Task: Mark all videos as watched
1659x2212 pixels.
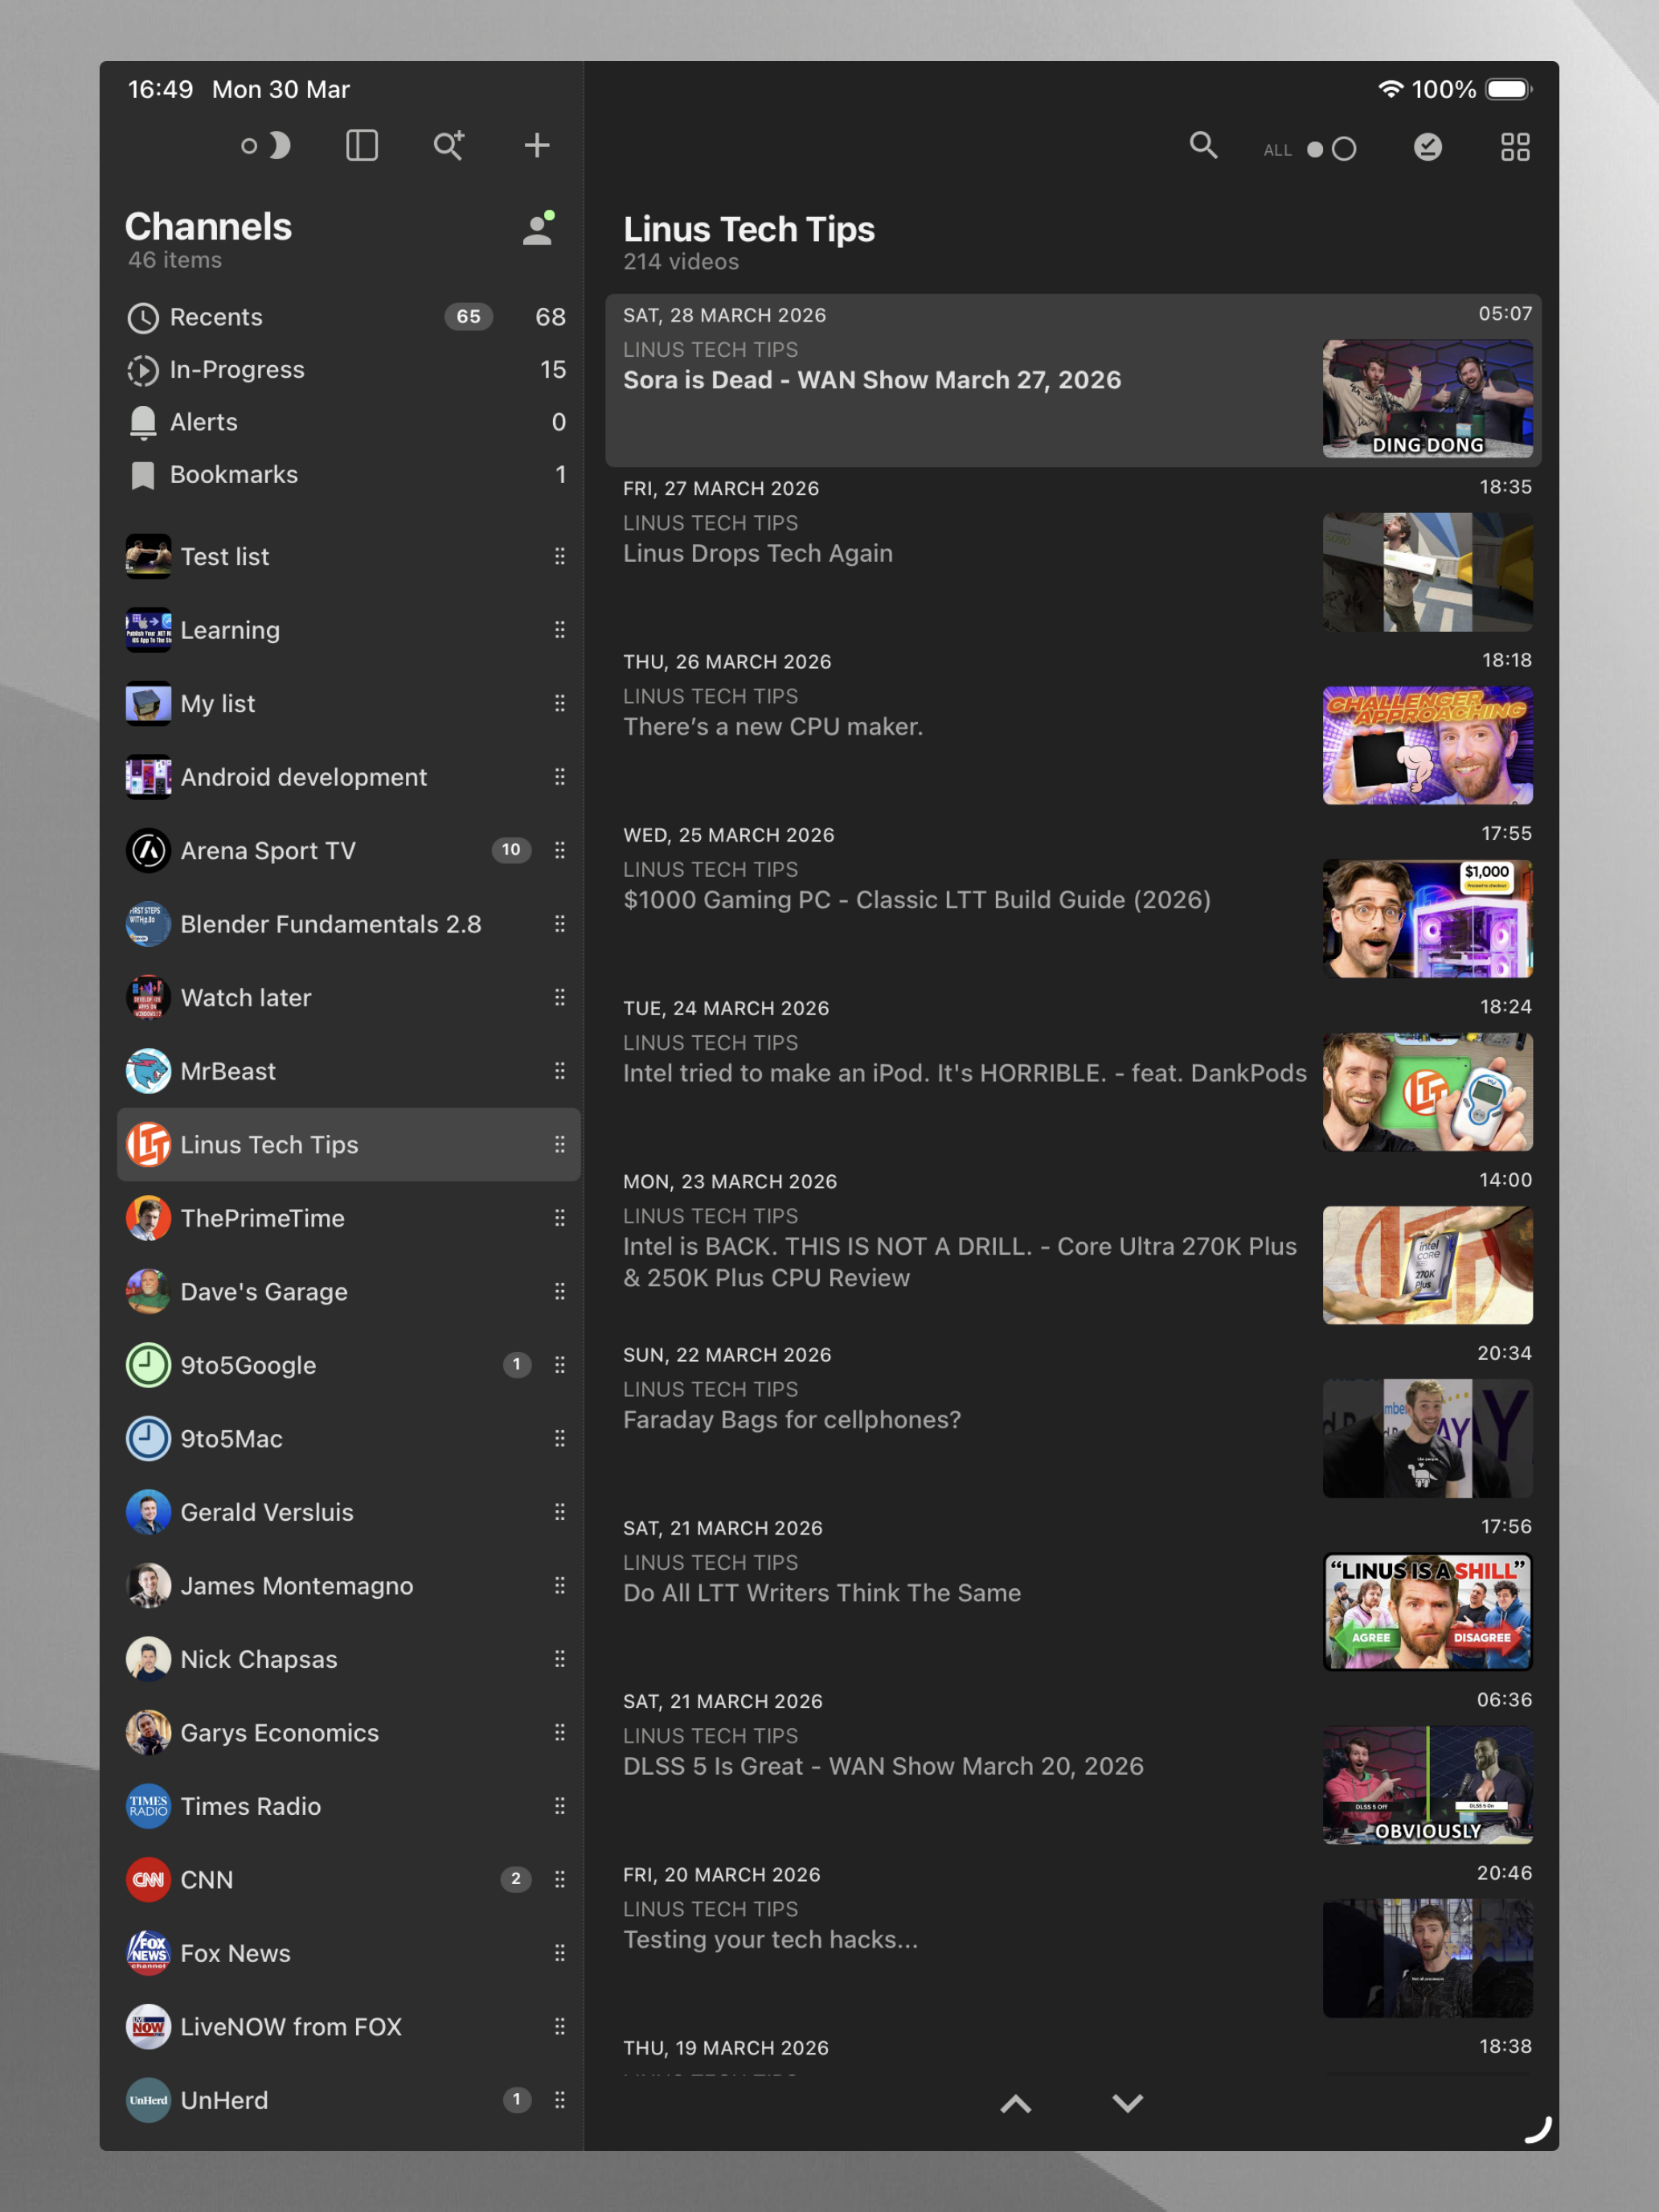Action: pyautogui.click(x=1428, y=148)
